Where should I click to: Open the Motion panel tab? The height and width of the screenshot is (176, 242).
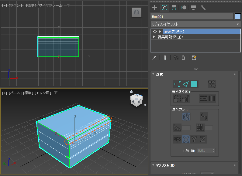click(184, 8)
